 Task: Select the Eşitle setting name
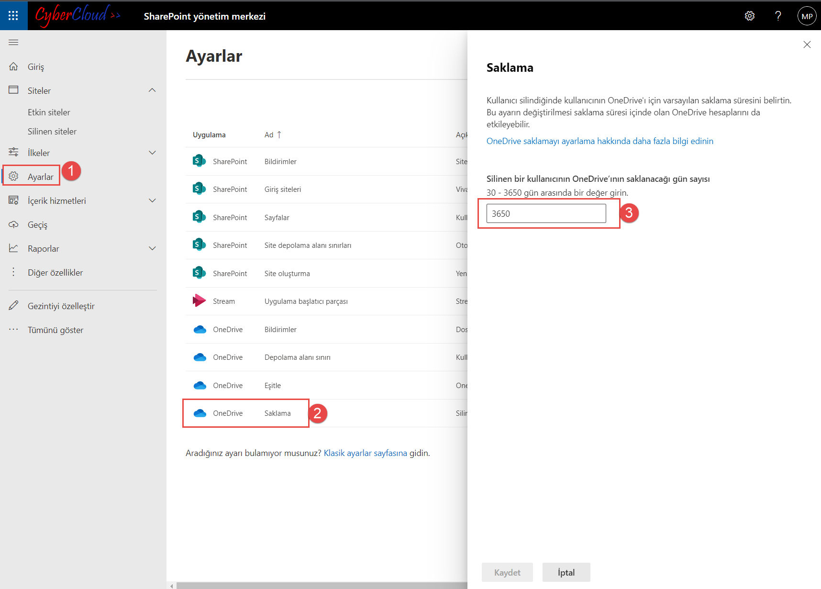[273, 386]
